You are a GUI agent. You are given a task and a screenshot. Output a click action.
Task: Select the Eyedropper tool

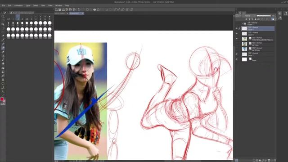3,40
